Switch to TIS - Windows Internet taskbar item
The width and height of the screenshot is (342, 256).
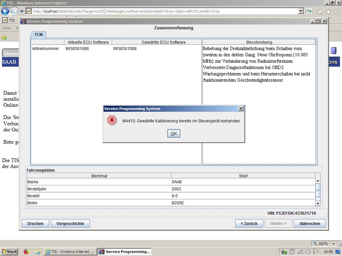[70, 252]
